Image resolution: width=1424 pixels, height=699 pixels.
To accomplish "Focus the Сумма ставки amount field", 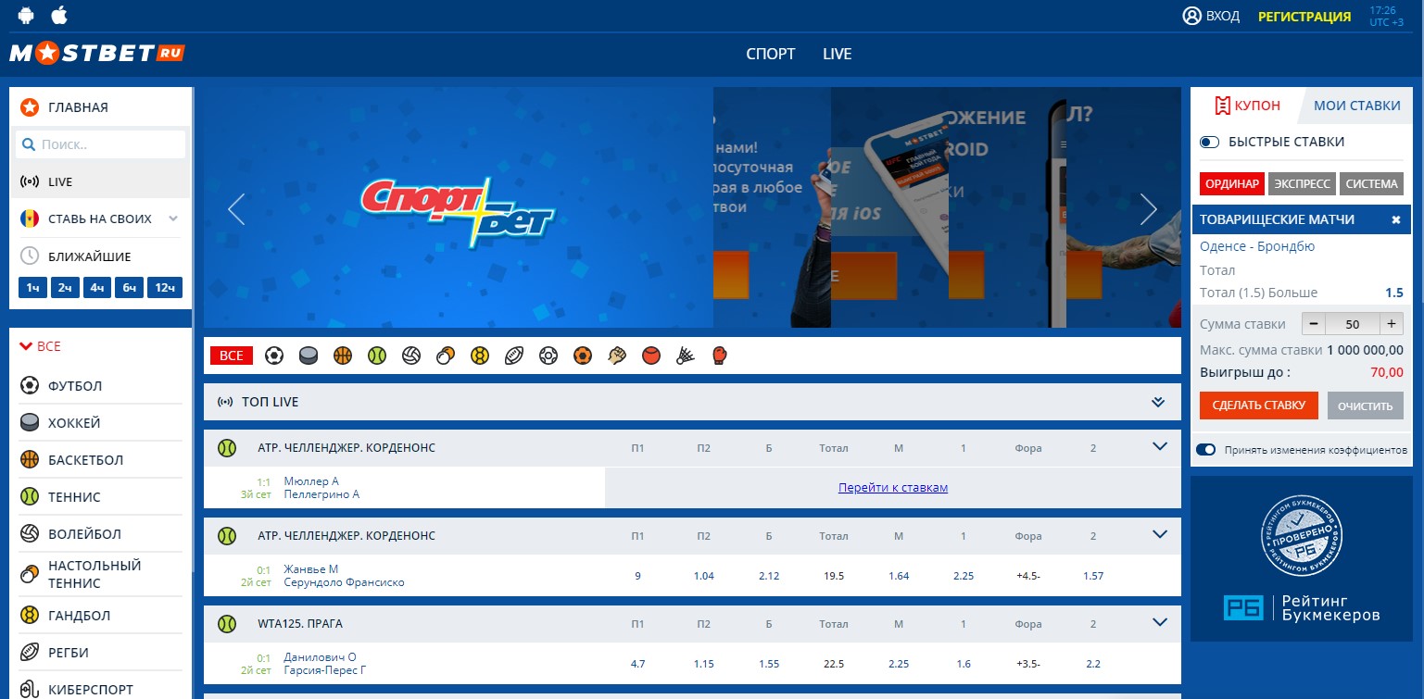I will 1353,324.
